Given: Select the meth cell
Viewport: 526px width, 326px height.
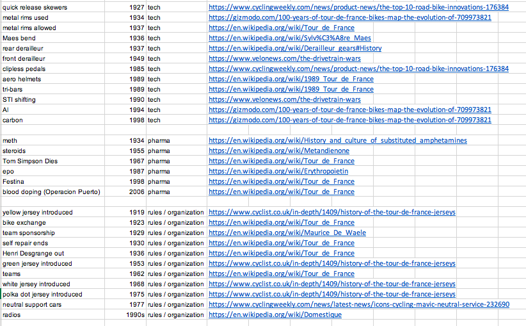Looking at the screenshot, I should pos(52,140).
